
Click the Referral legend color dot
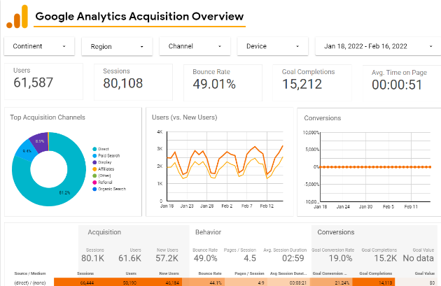pyautogui.click(x=94, y=183)
